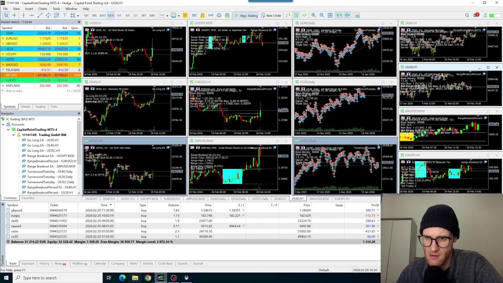Image resolution: width=503 pixels, height=283 pixels.
Task: Select the vertical line drawing tool
Action: click(24, 15)
